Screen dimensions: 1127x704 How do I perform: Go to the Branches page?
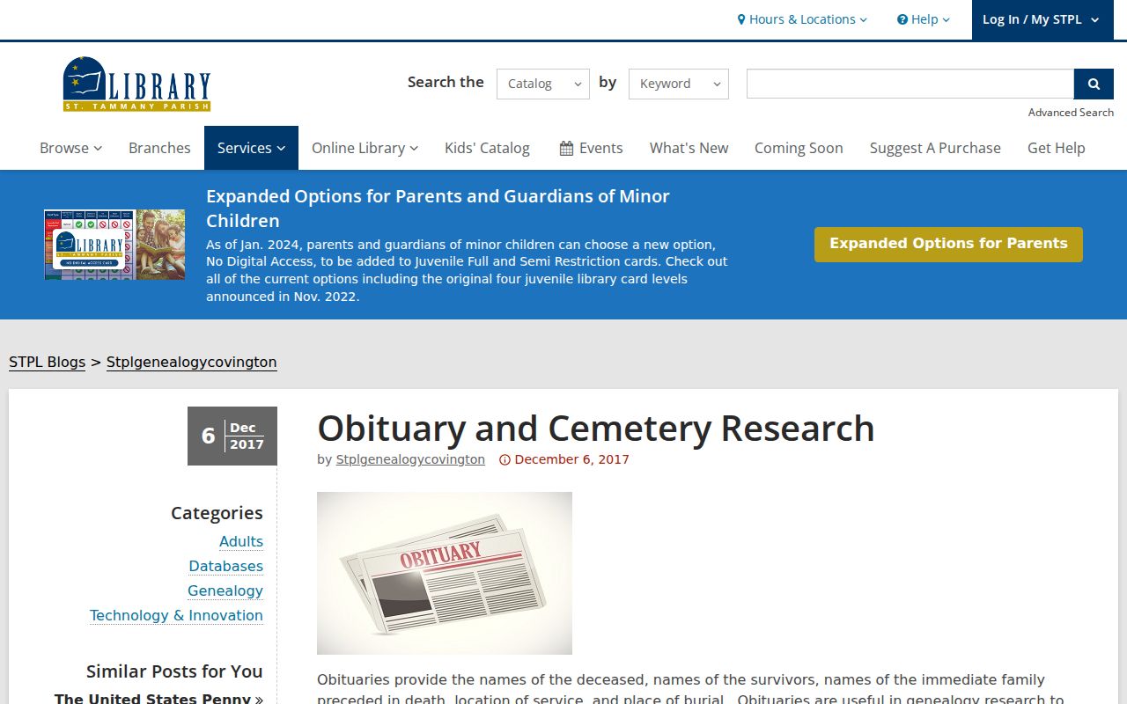(159, 148)
